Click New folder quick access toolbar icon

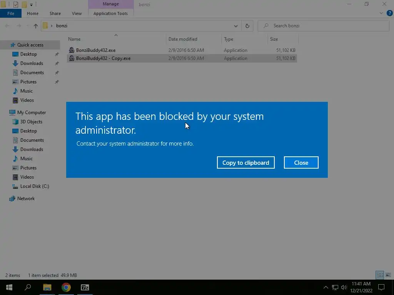click(x=24, y=4)
